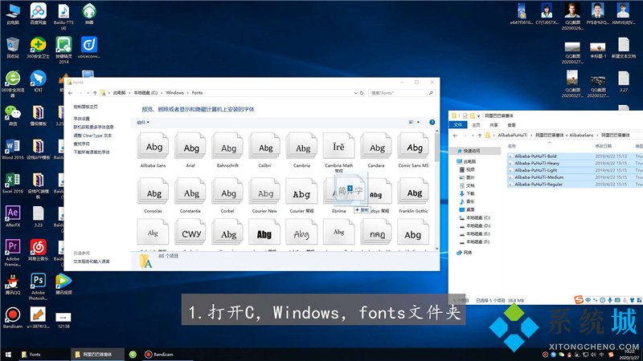The height and width of the screenshot is (361, 643).
Task: Open the help icon in Fonts window
Action: click(x=432, y=122)
